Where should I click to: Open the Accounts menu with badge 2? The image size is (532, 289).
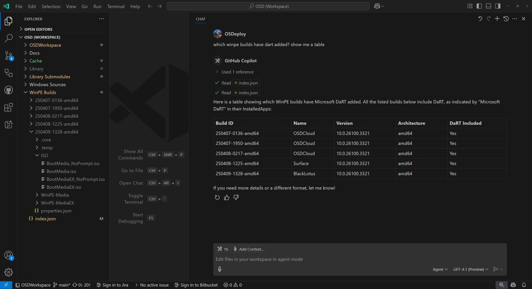(x=8, y=255)
